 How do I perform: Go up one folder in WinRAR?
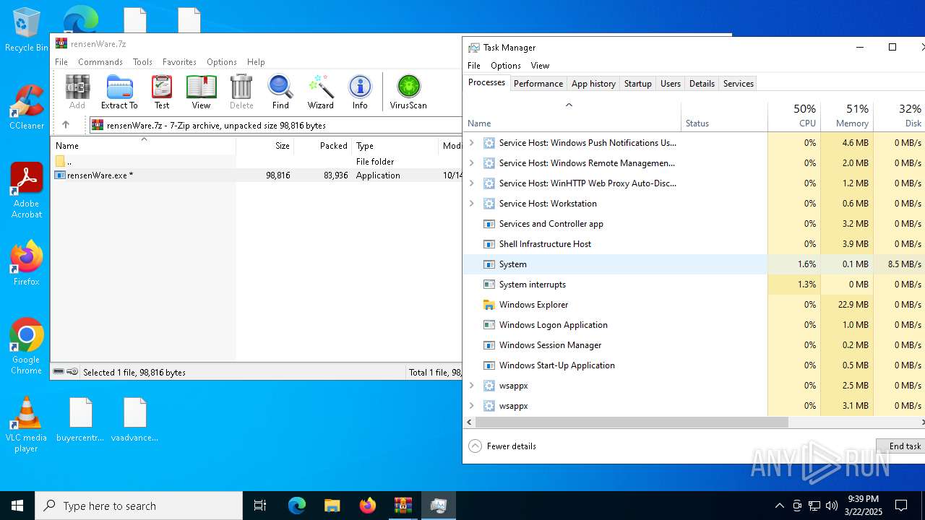click(66, 125)
